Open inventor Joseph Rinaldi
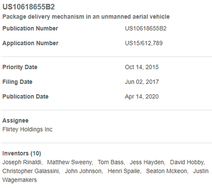The width and height of the screenshot is (212, 188). click(22, 162)
